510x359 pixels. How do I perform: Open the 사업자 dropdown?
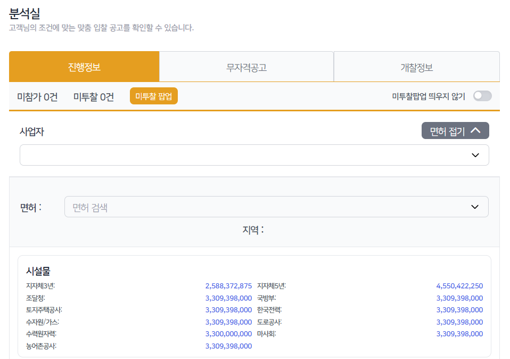click(254, 155)
